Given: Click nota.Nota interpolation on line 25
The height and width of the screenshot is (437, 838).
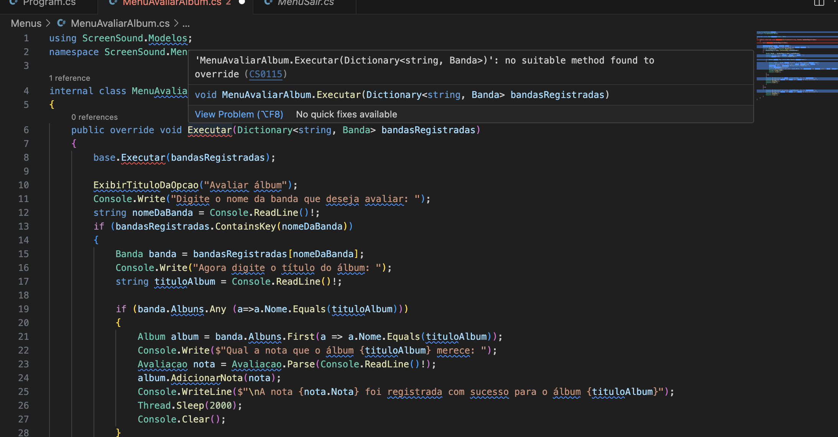Looking at the screenshot, I should pyautogui.click(x=329, y=392).
